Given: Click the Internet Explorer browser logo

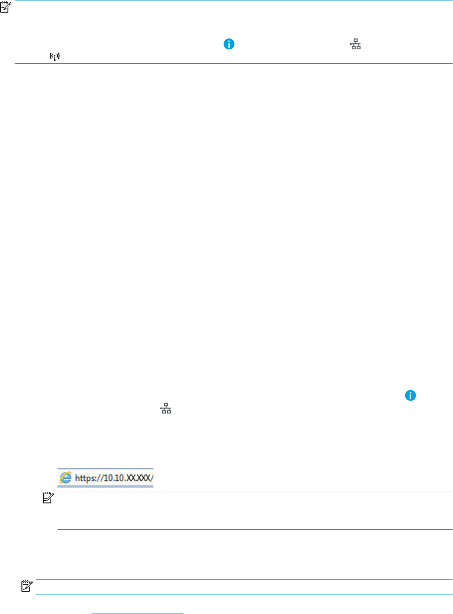Looking at the screenshot, I should pos(65,479).
